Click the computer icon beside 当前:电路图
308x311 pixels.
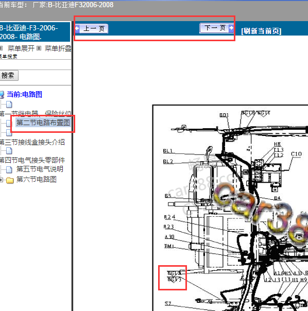2,95
